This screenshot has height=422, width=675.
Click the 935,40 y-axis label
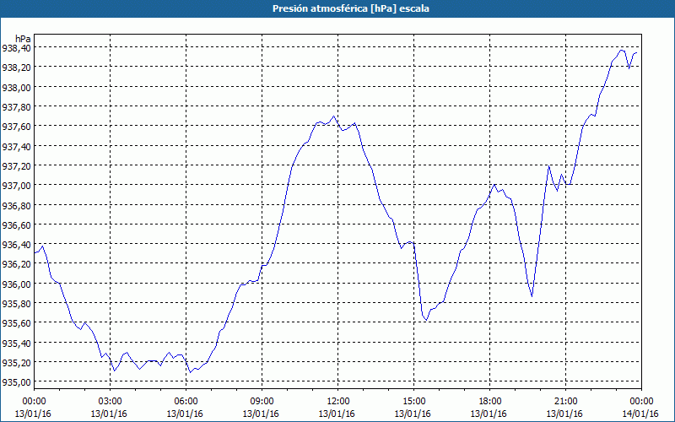(x=16, y=344)
